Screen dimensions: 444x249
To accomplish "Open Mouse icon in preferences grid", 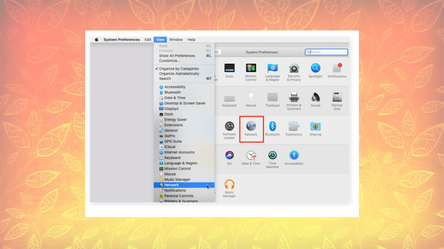I will click(251, 97).
